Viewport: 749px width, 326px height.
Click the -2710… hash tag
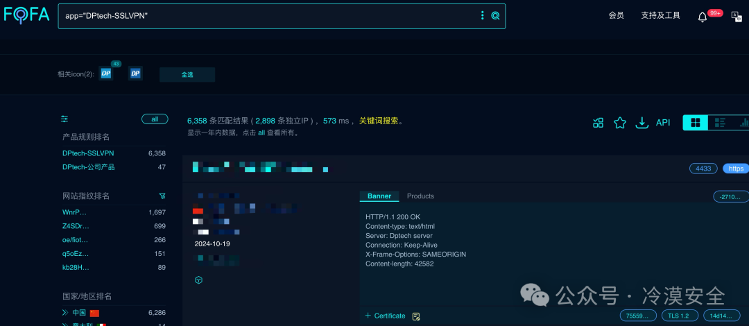click(730, 196)
